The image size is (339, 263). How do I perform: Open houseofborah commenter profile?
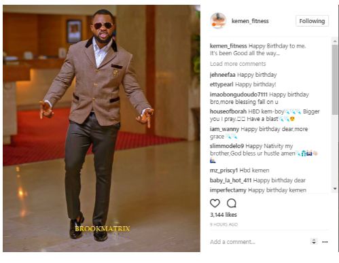point(228,111)
